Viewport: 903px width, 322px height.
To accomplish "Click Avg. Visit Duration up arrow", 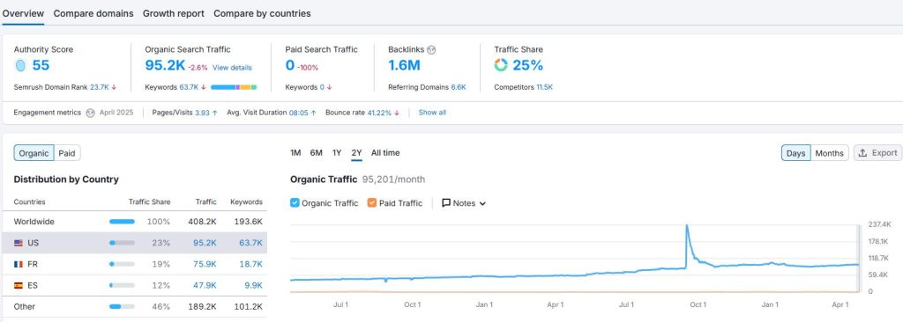I will coord(313,113).
